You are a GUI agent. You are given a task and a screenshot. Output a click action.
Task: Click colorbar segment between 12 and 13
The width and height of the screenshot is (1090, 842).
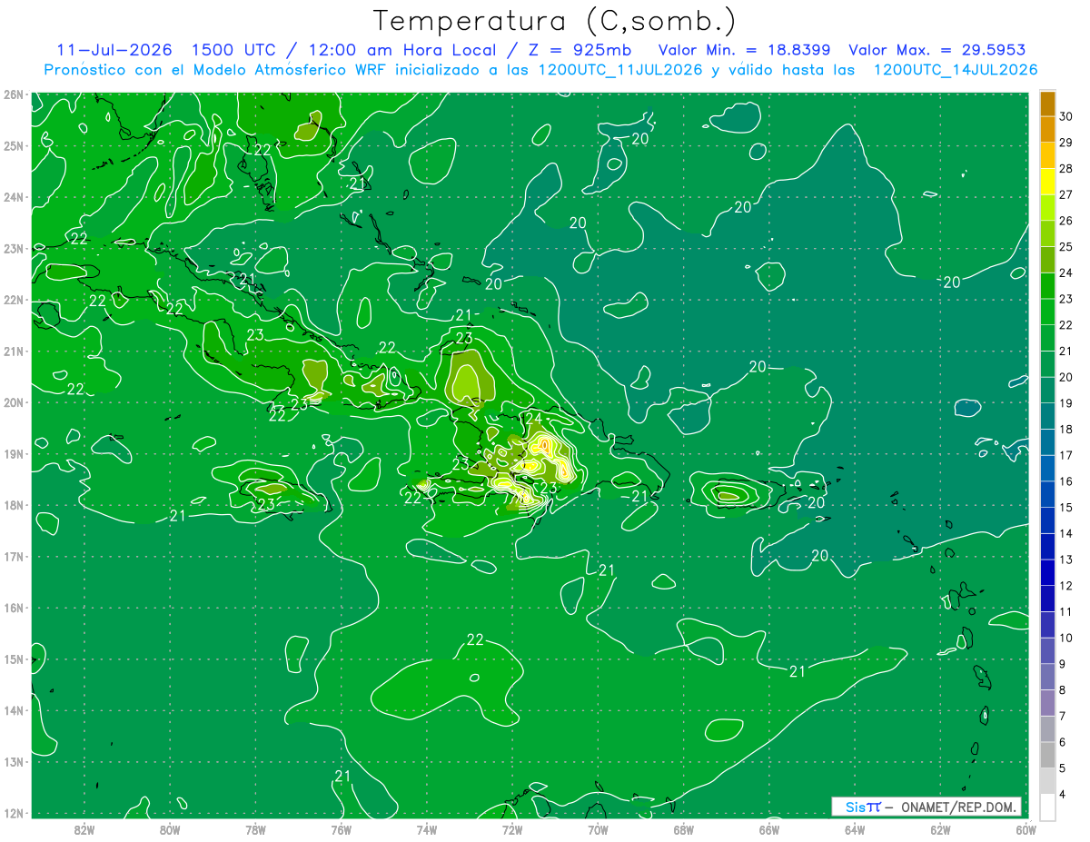[x=1047, y=573]
